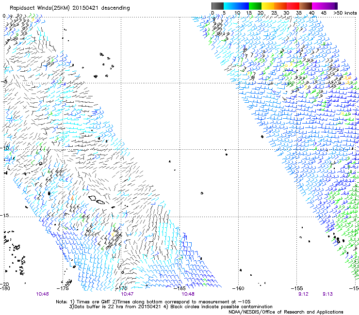This screenshot has width=359, height=315.
Task: Click the '10:48' swath time label
Action: click(188, 294)
